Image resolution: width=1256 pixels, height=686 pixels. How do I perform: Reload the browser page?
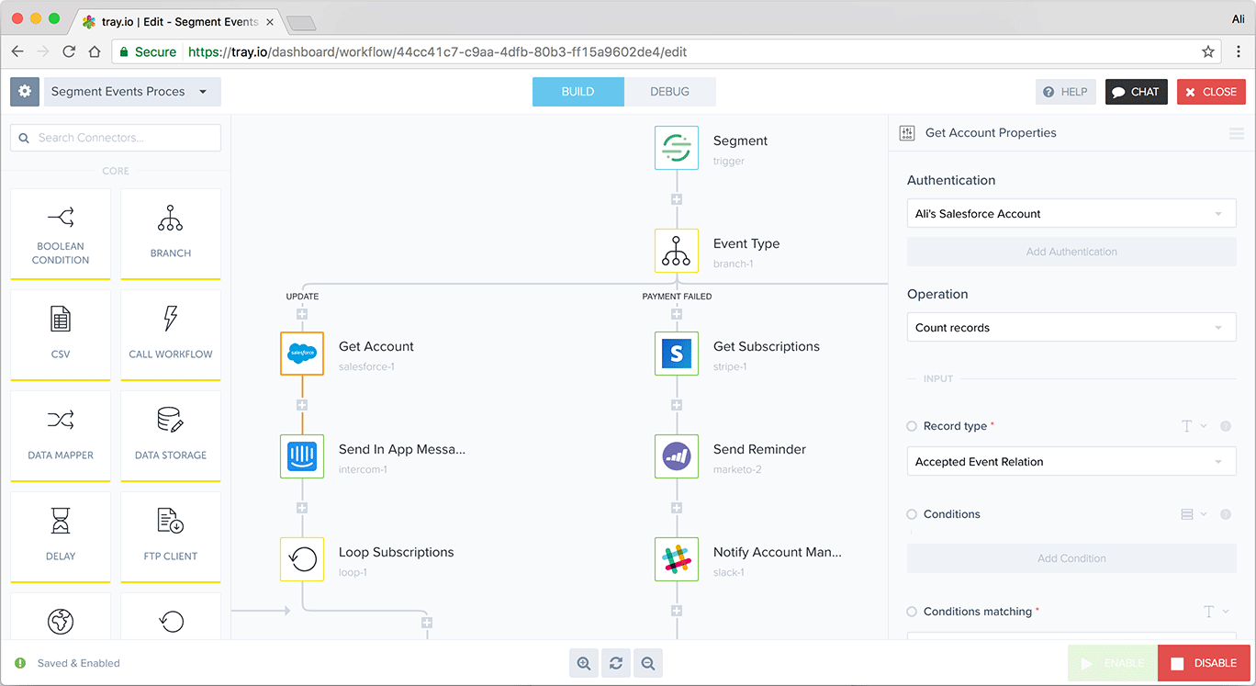[69, 52]
